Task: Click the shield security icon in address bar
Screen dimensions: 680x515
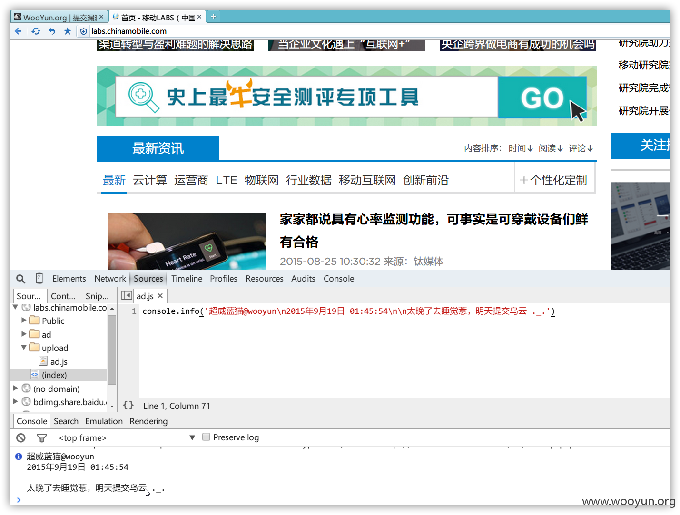Action: [84, 31]
